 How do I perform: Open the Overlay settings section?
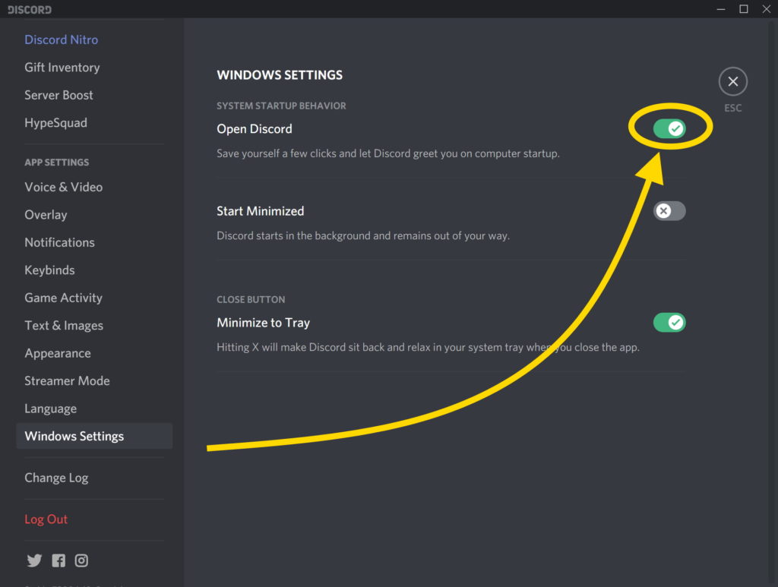(x=46, y=214)
